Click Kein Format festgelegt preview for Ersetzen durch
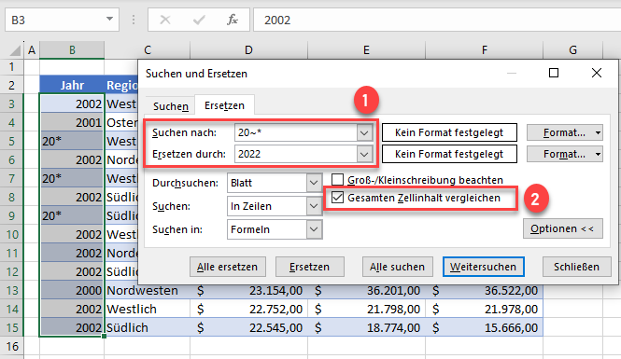The height and width of the screenshot is (359, 621). [x=449, y=154]
